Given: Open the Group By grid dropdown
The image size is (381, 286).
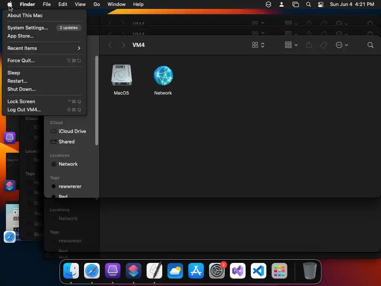Looking at the screenshot, I should (x=291, y=45).
